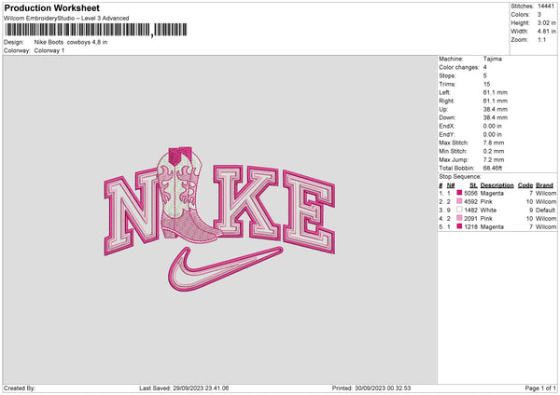Click the Stitches value 14441
The image size is (560, 395).
click(x=546, y=7)
